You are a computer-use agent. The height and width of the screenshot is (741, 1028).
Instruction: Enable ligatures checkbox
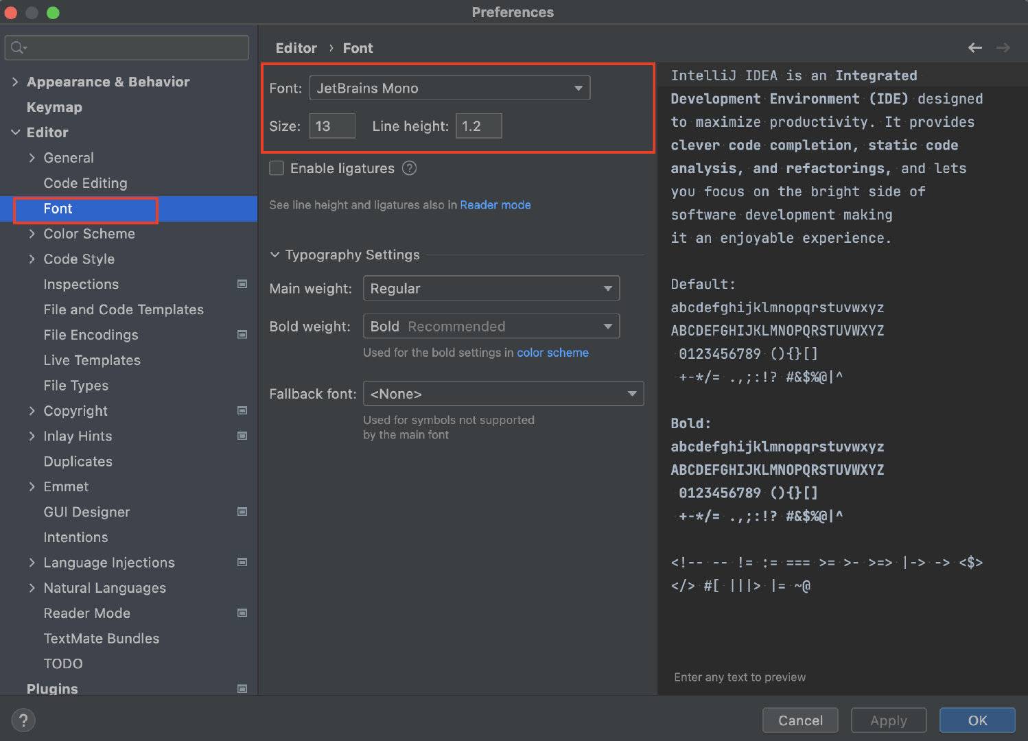point(277,168)
